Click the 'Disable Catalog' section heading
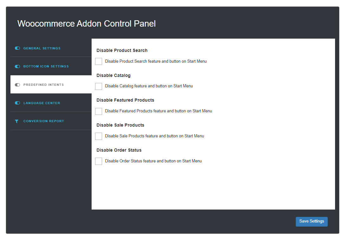 tap(113, 75)
